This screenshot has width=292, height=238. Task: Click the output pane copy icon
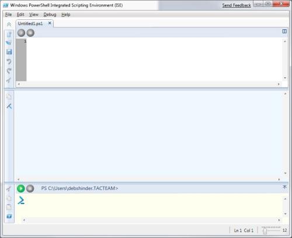9,96
